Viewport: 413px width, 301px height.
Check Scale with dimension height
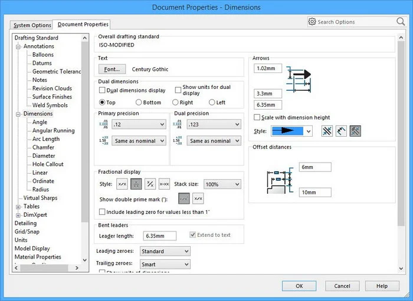(257, 117)
